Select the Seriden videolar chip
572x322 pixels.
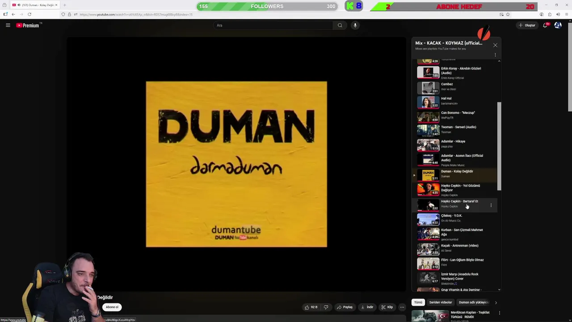point(440,302)
